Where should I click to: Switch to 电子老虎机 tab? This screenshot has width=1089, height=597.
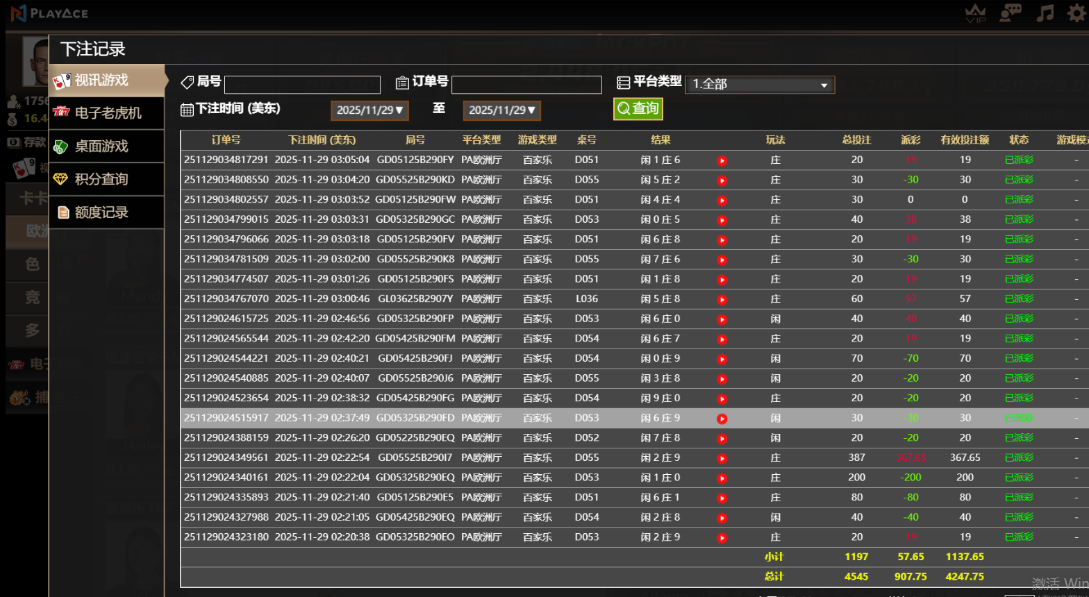pyautogui.click(x=107, y=113)
